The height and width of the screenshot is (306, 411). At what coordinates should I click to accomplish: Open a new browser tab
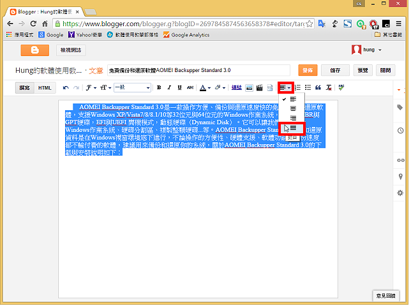(x=91, y=12)
